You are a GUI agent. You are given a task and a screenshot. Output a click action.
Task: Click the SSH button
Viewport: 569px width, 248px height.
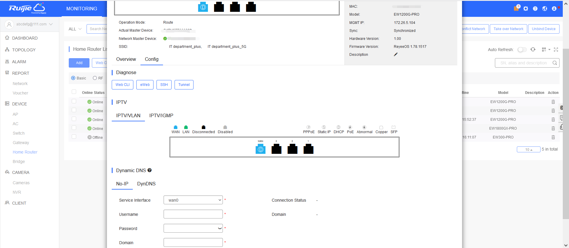[164, 85]
